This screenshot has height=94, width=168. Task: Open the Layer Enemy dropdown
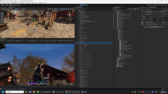[163, 12]
